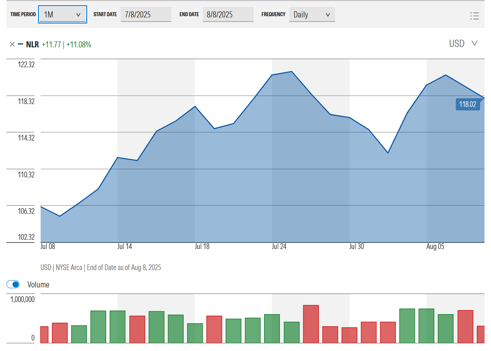Disable the Volume display toggle
This screenshot has height=351, width=491.
tap(13, 284)
